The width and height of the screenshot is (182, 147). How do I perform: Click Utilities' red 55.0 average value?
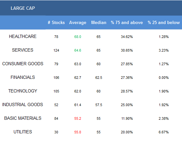(78, 132)
